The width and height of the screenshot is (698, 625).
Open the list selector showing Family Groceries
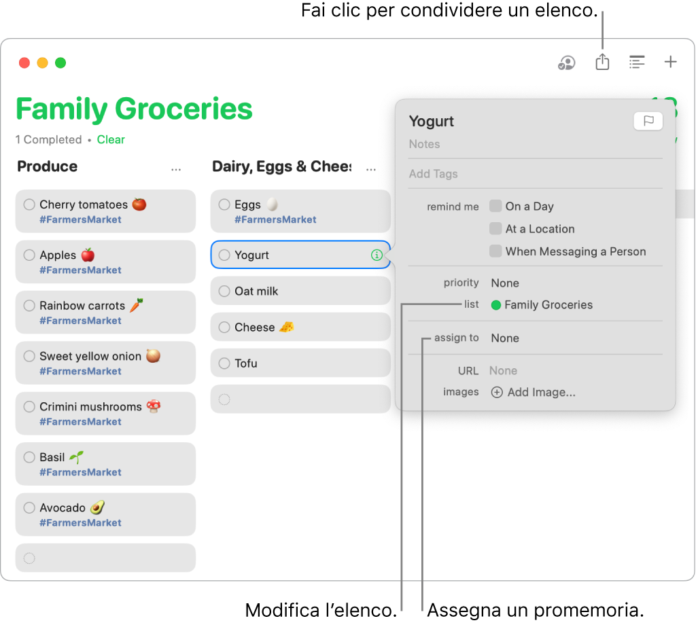tap(541, 304)
